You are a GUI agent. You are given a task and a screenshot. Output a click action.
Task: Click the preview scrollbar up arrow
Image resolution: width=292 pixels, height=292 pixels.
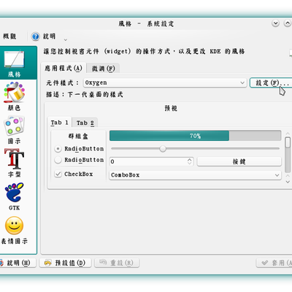[x=288, y=134]
